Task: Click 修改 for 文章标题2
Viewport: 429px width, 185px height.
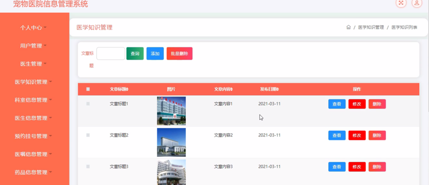Action: click(x=357, y=136)
